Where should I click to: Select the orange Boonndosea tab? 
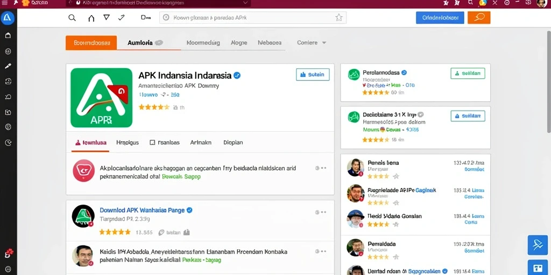tap(91, 43)
